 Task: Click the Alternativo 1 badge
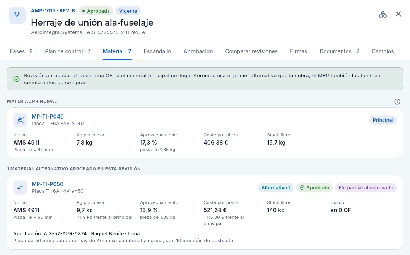pyautogui.click(x=276, y=188)
